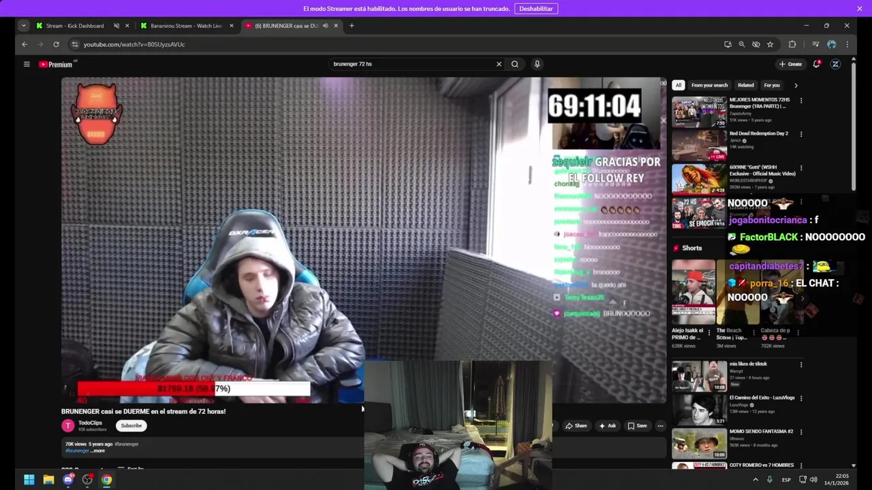Open the crossed-eye privacy indicator in address bar
The height and width of the screenshot is (490, 872).
pyautogui.click(x=756, y=44)
